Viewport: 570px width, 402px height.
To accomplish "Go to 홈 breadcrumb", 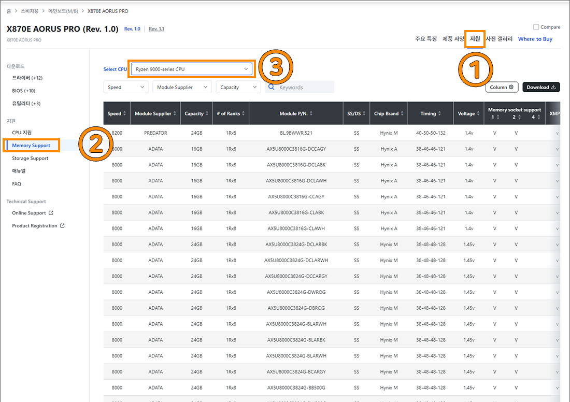I will 9,11.
